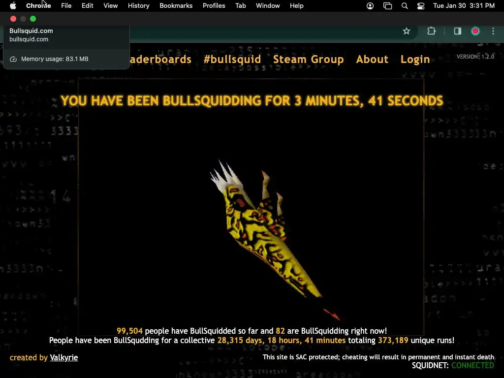504x378 pixels.
Task: Click the 373,189 unique runs number
Action: coord(393,340)
